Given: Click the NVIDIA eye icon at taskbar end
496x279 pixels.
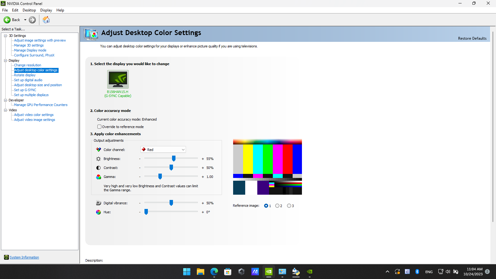Looking at the screenshot, I should click(x=310, y=272).
